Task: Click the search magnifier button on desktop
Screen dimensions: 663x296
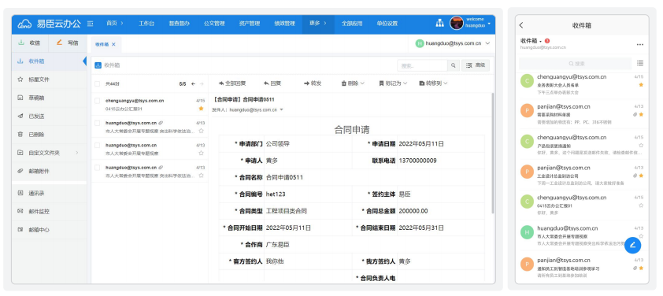Action: 453,65
